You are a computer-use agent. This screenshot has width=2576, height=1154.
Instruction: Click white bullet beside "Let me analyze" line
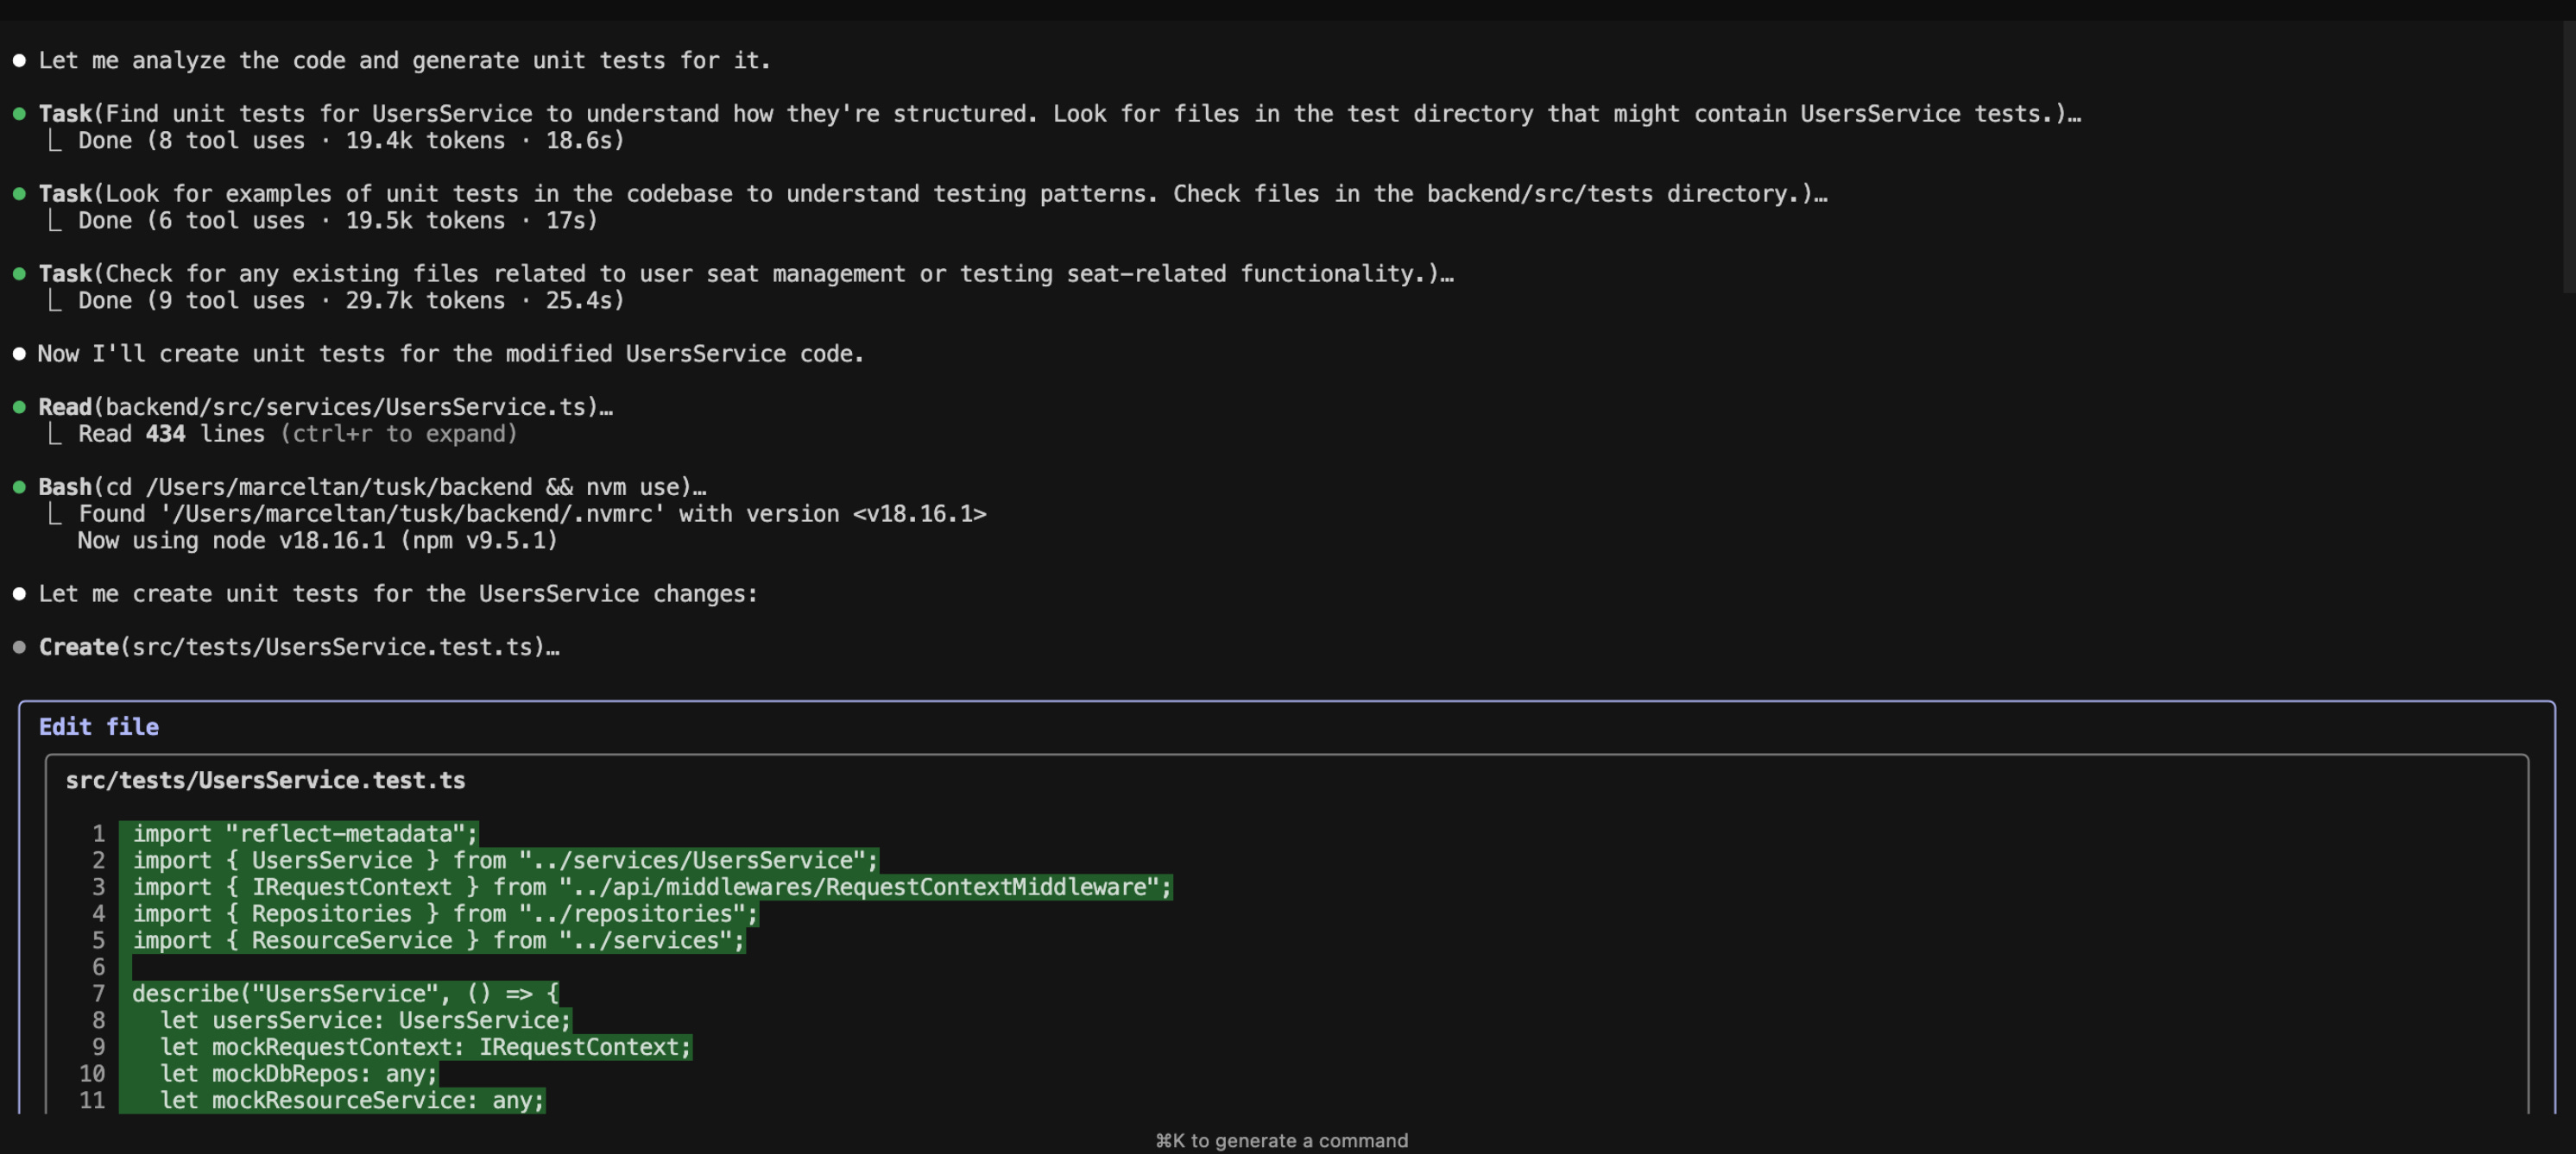click(x=19, y=61)
